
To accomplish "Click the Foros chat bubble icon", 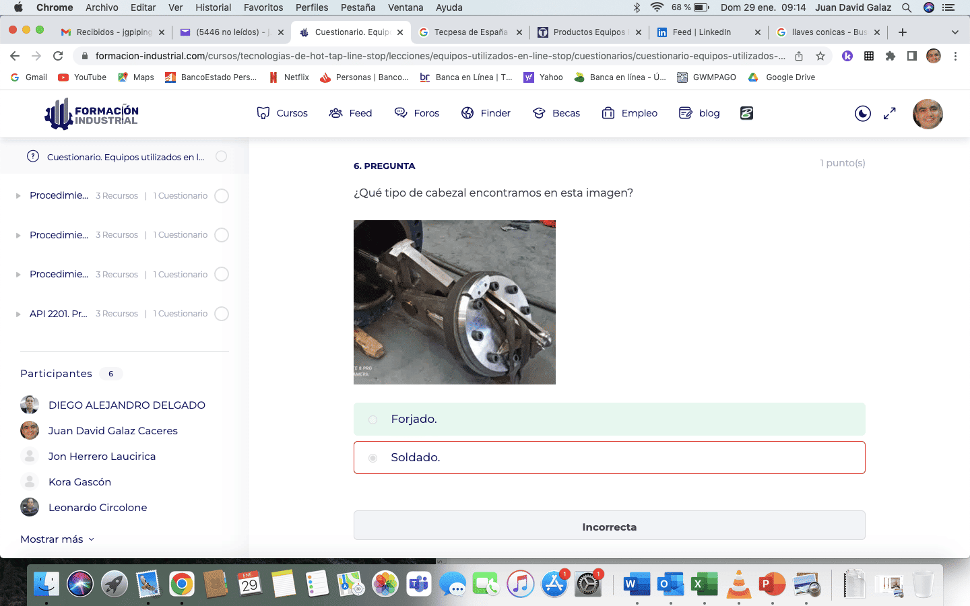I will click(x=401, y=113).
